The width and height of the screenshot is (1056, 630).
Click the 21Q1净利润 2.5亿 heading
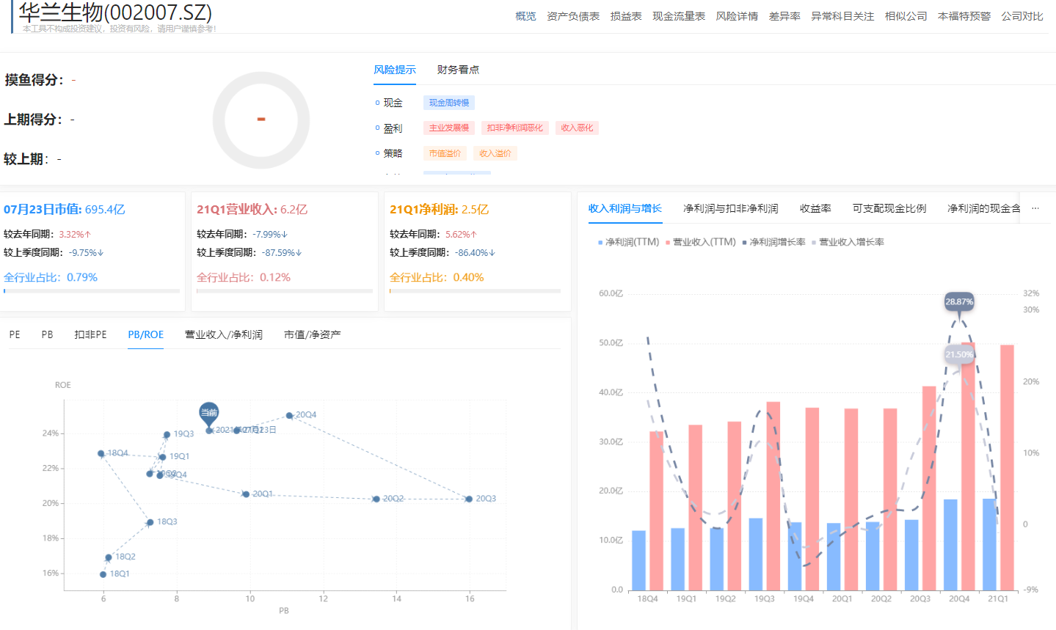439,210
